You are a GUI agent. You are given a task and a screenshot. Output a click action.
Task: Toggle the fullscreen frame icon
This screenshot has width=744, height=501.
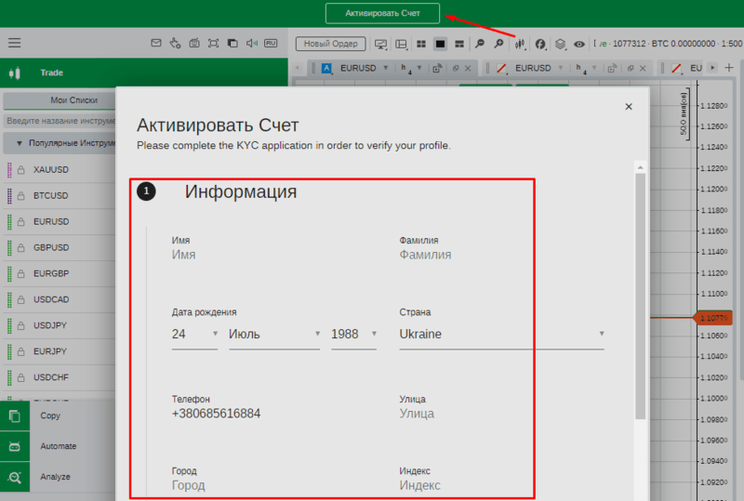pos(214,43)
